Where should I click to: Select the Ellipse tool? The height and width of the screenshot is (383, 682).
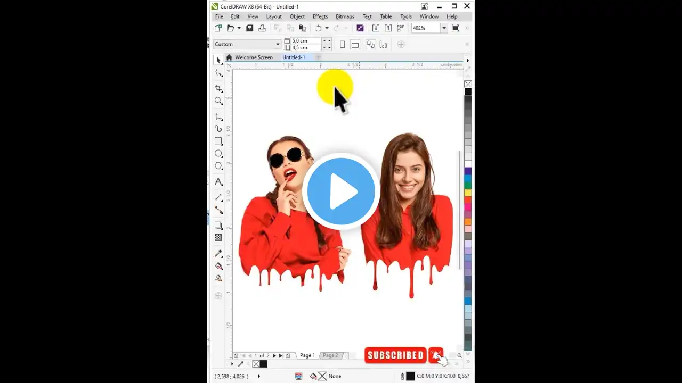pos(218,153)
